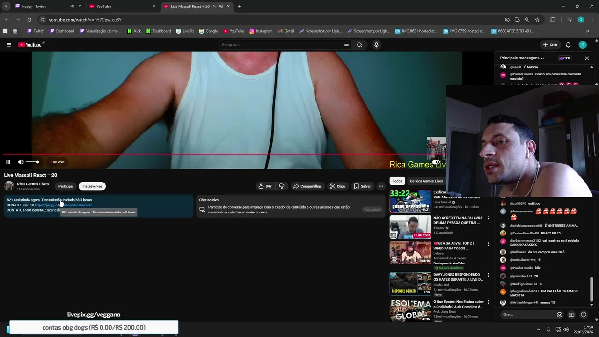The height and width of the screenshot is (337, 599).
Task: Go to YouTube home via the logo
Action: (x=30, y=45)
